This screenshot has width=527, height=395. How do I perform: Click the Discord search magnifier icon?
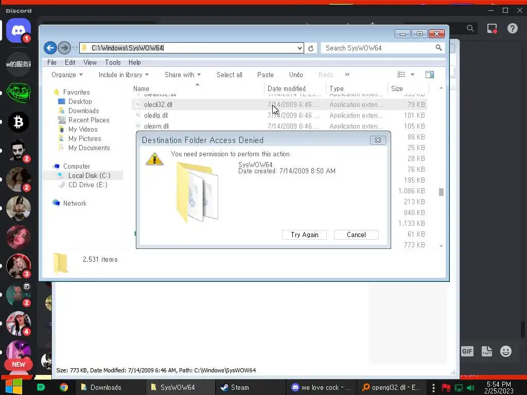[x=470, y=29]
